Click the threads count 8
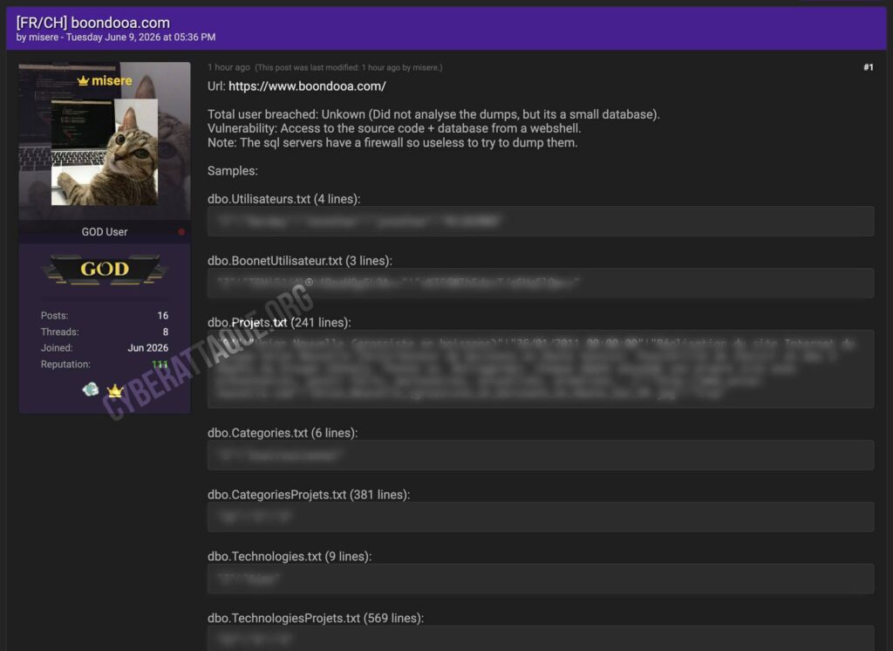 pos(165,332)
